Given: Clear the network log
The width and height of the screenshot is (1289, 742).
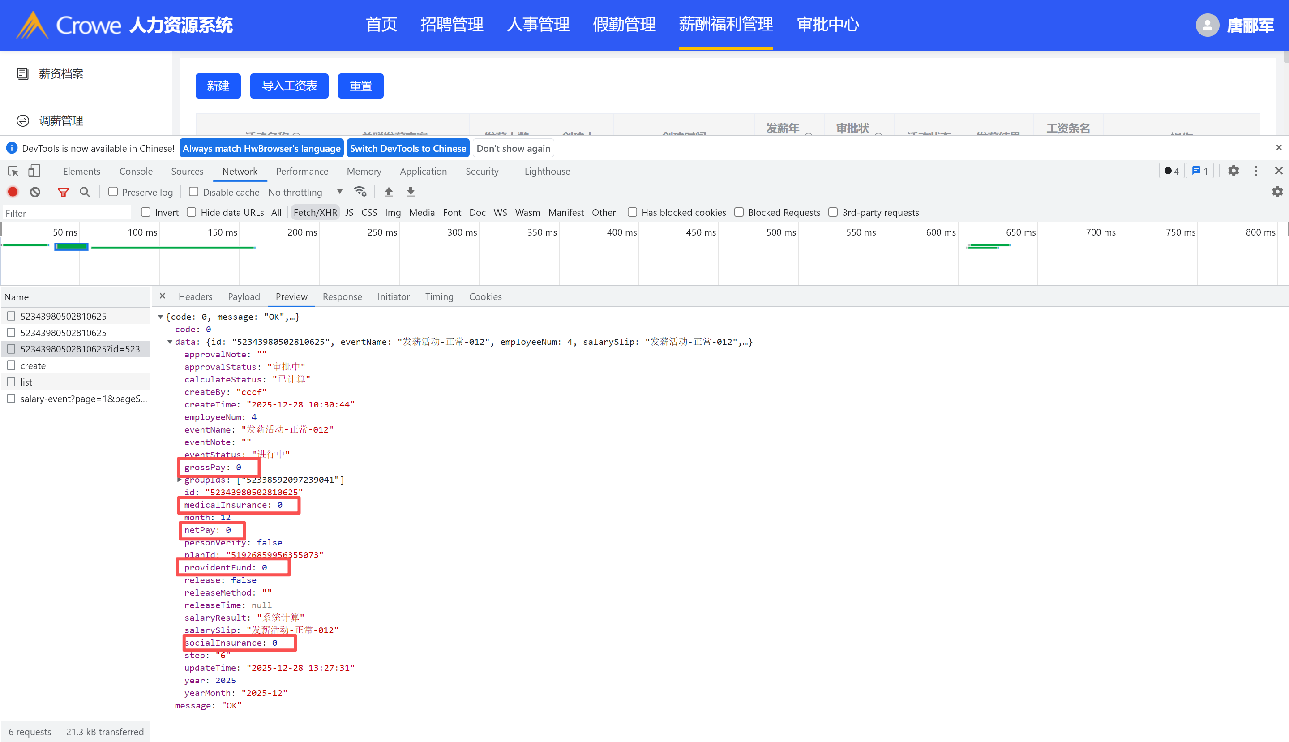Looking at the screenshot, I should click(x=34, y=192).
